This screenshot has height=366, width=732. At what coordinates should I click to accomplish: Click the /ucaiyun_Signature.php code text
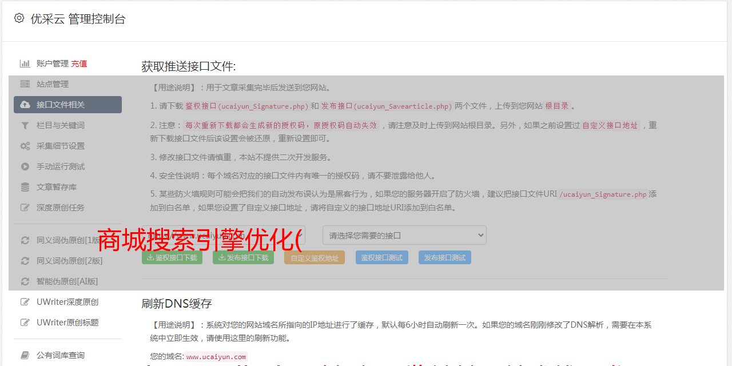(x=603, y=194)
